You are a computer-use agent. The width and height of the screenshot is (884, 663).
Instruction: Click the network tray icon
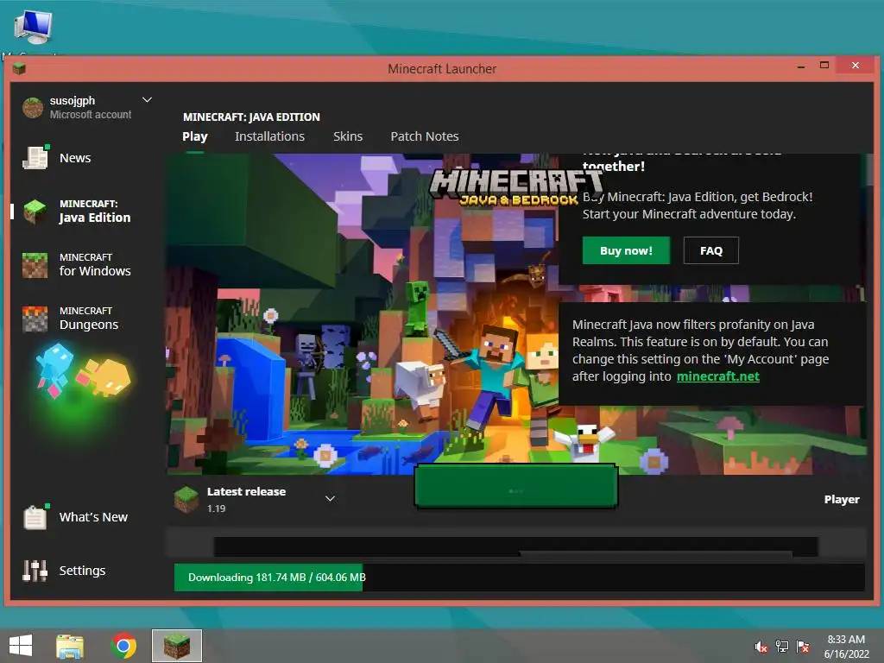coord(782,647)
